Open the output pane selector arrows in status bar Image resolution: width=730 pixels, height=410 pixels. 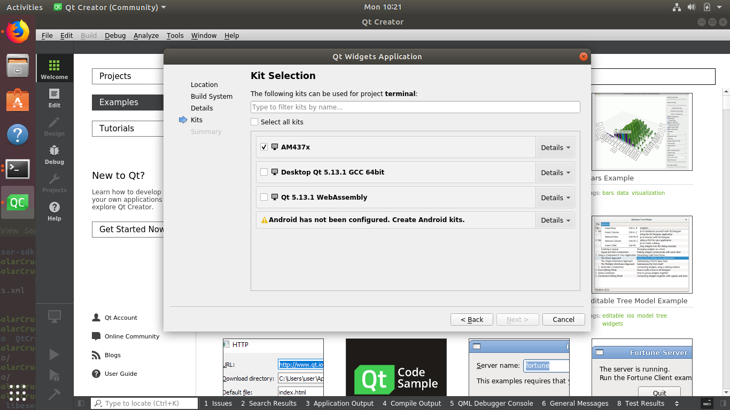pos(677,403)
